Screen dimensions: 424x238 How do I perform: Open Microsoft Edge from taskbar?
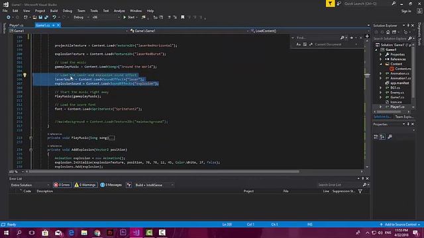(x=72, y=233)
